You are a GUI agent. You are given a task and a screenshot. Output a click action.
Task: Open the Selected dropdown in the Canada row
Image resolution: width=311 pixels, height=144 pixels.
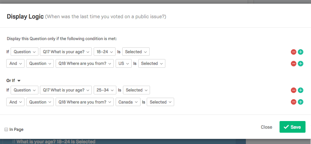pos(160,102)
